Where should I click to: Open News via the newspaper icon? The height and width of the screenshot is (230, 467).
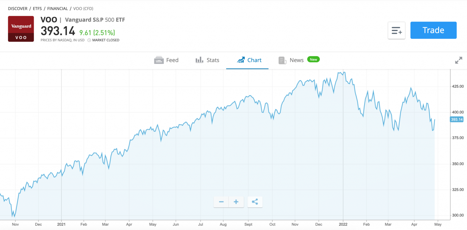click(x=282, y=60)
